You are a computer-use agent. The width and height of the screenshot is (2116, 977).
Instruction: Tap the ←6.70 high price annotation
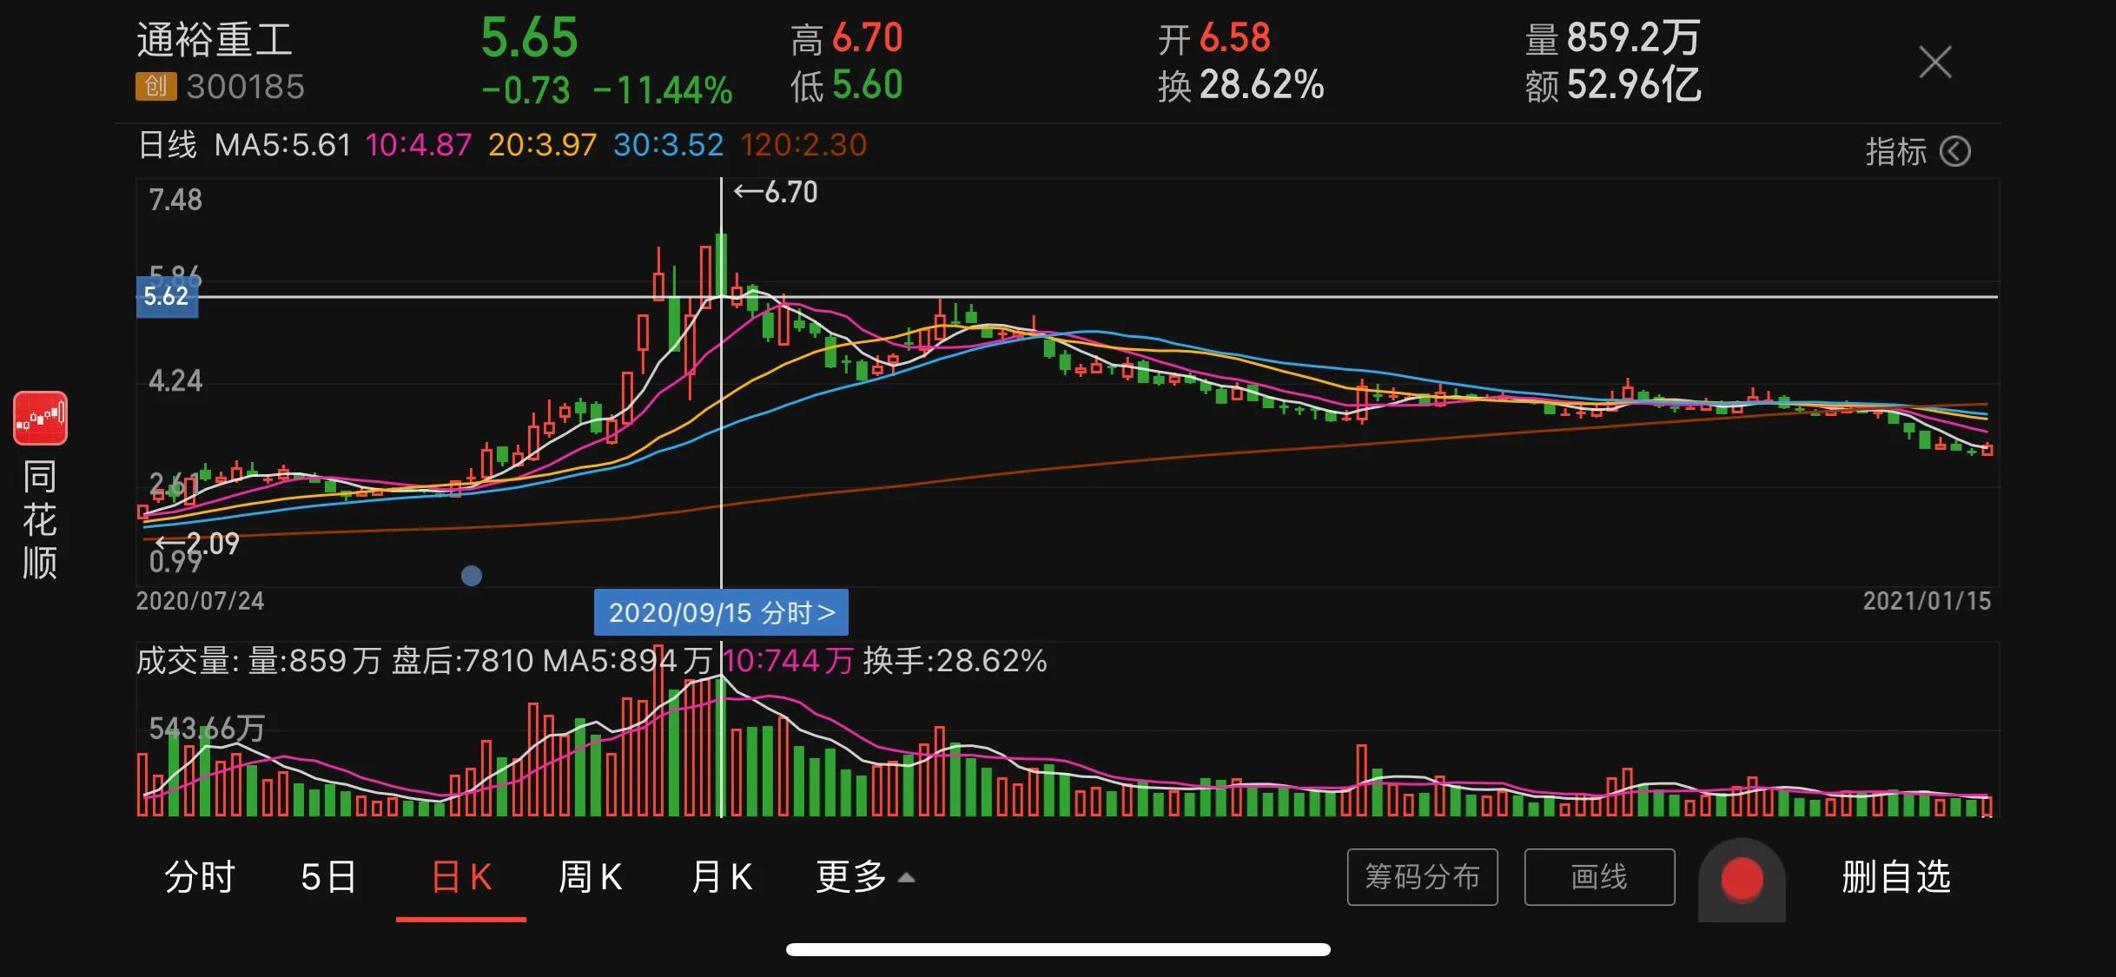click(x=776, y=192)
